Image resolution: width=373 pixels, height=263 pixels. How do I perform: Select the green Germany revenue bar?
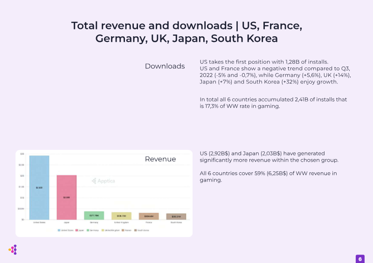coord(94,216)
